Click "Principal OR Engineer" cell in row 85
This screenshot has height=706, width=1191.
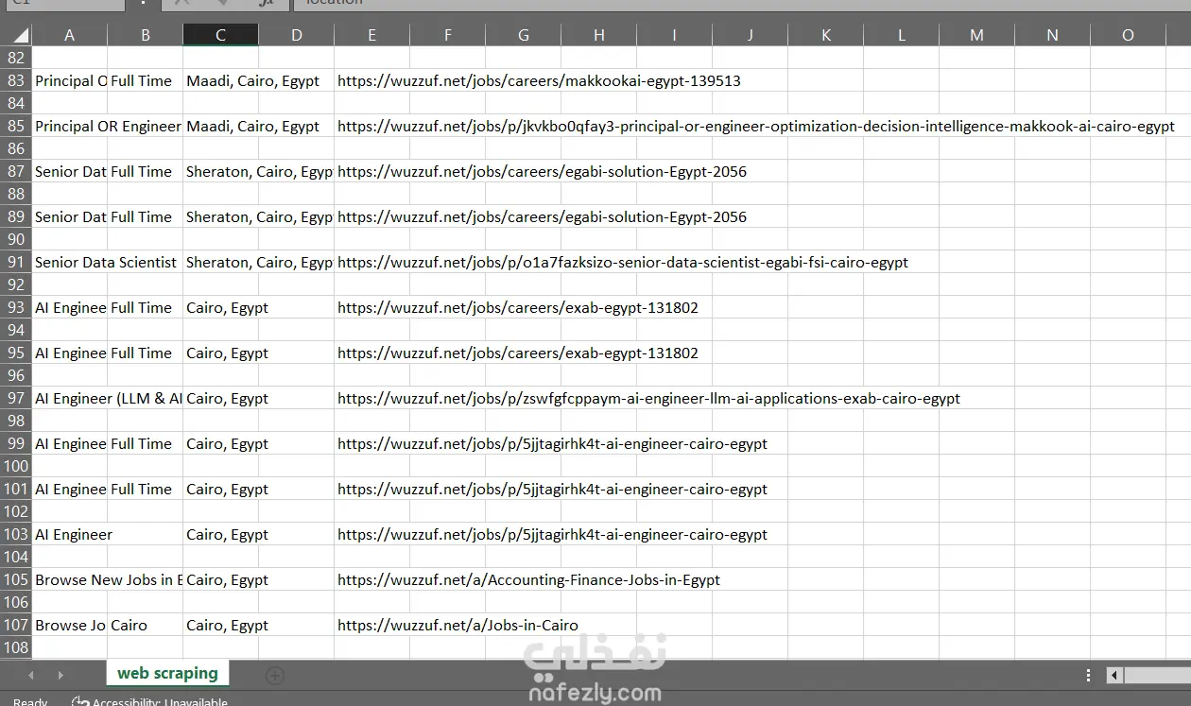click(107, 126)
